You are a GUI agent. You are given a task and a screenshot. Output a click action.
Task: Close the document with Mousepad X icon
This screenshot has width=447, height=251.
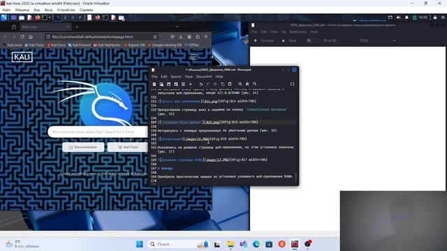pyautogui.click(x=191, y=84)
